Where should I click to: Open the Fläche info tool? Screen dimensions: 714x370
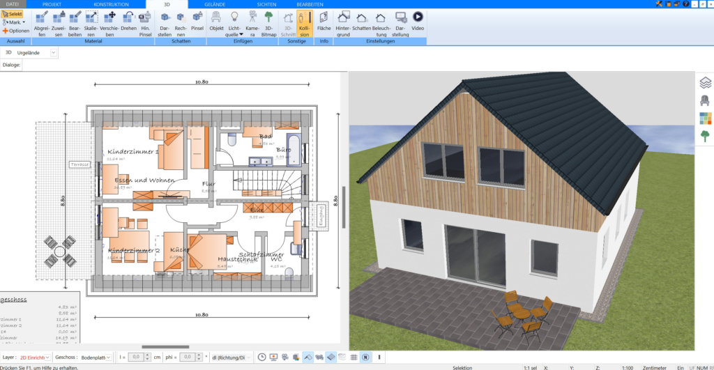(x=324, y=22)
